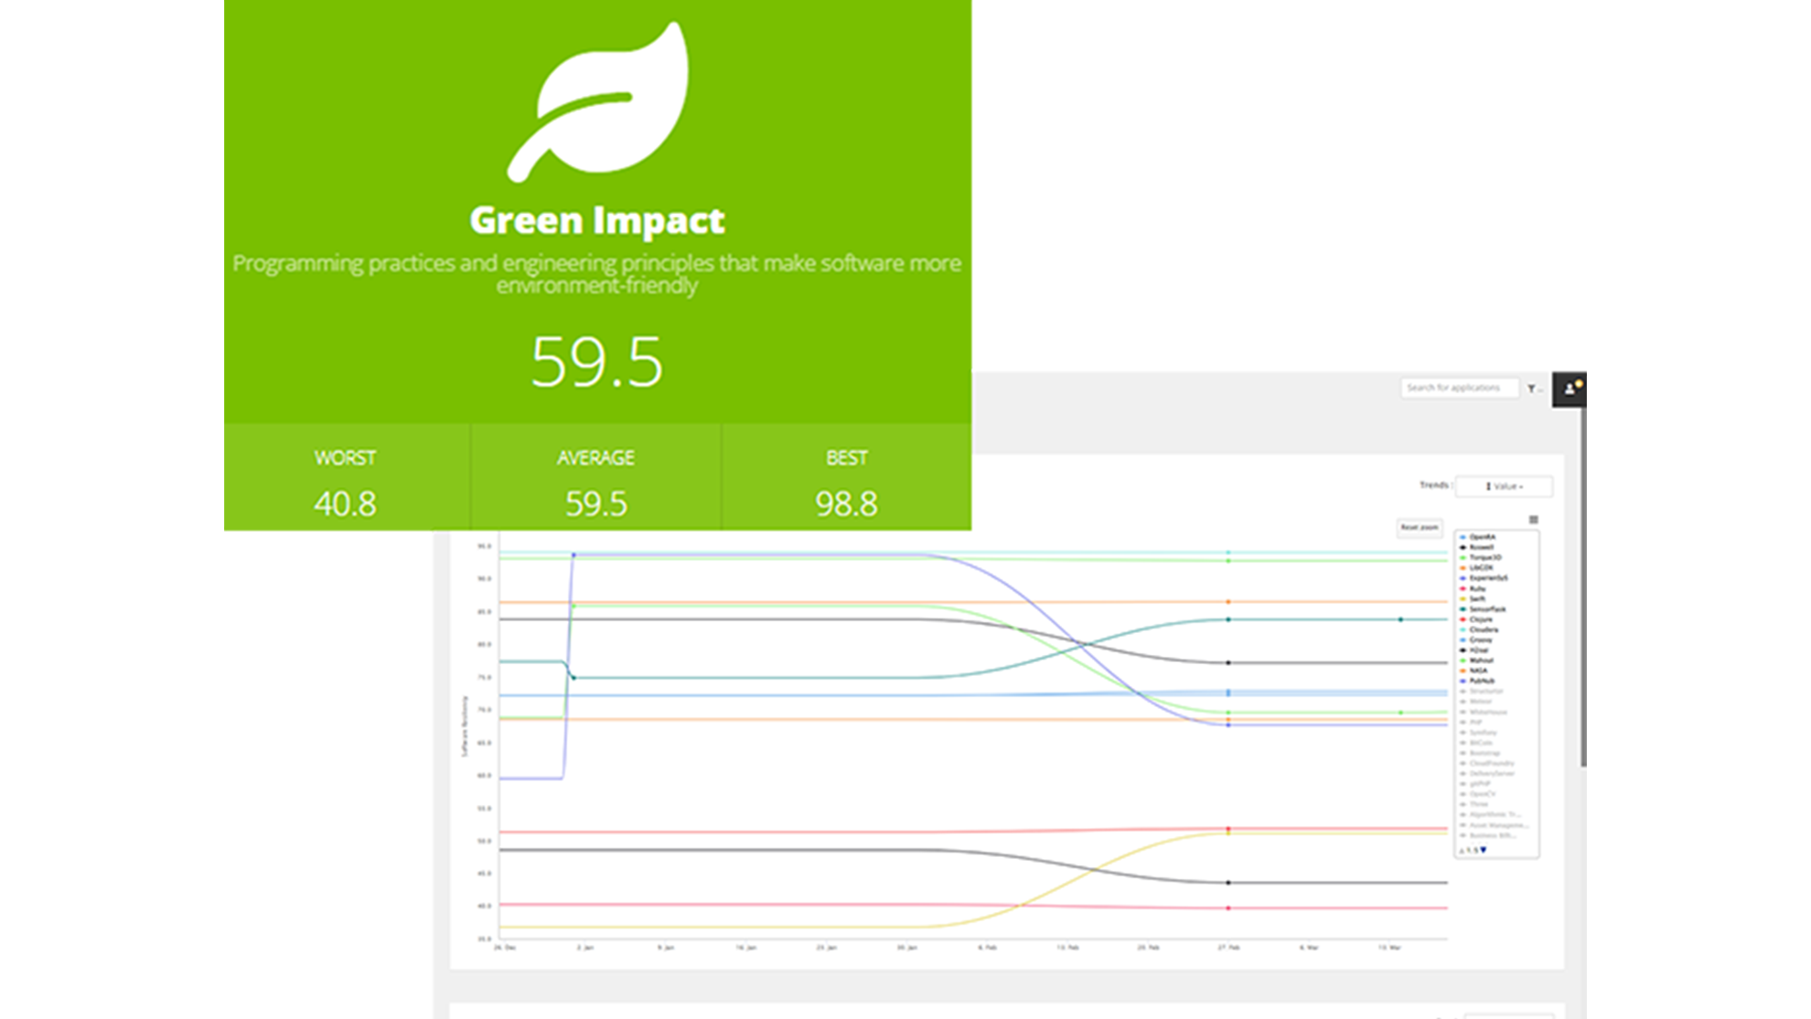Click the page vertical scrollbar
The width and height of the screenshot is (1811, 1019).
point(1583,585)
